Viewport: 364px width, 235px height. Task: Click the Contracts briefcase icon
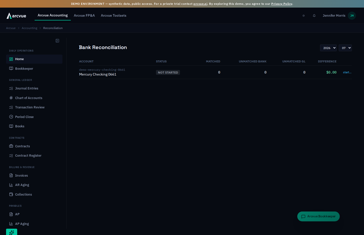[x=11, y=146]
